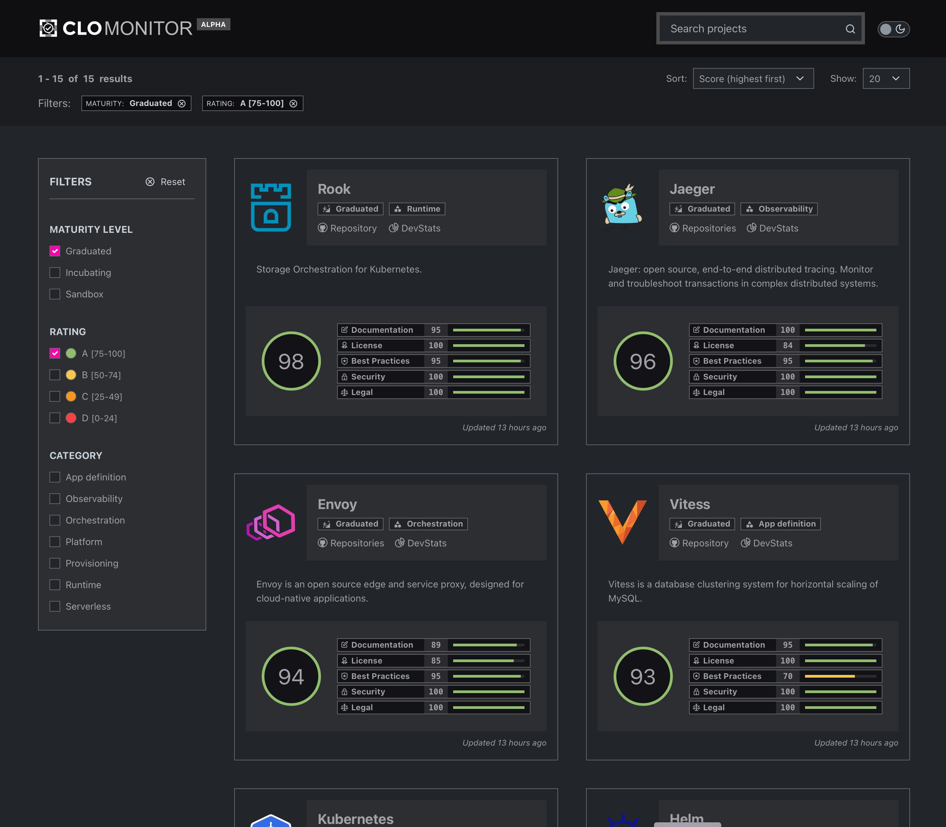Viewport: 946px width, 827px height.
Task: Check the Observability category filter
Action: (55, 498)
